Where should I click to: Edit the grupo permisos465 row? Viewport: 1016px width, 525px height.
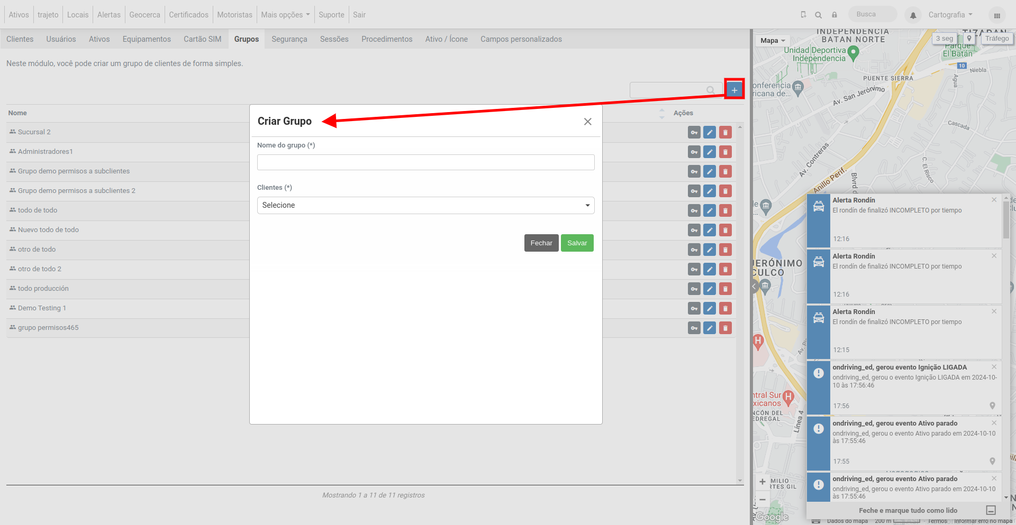(x=710, y=328)
